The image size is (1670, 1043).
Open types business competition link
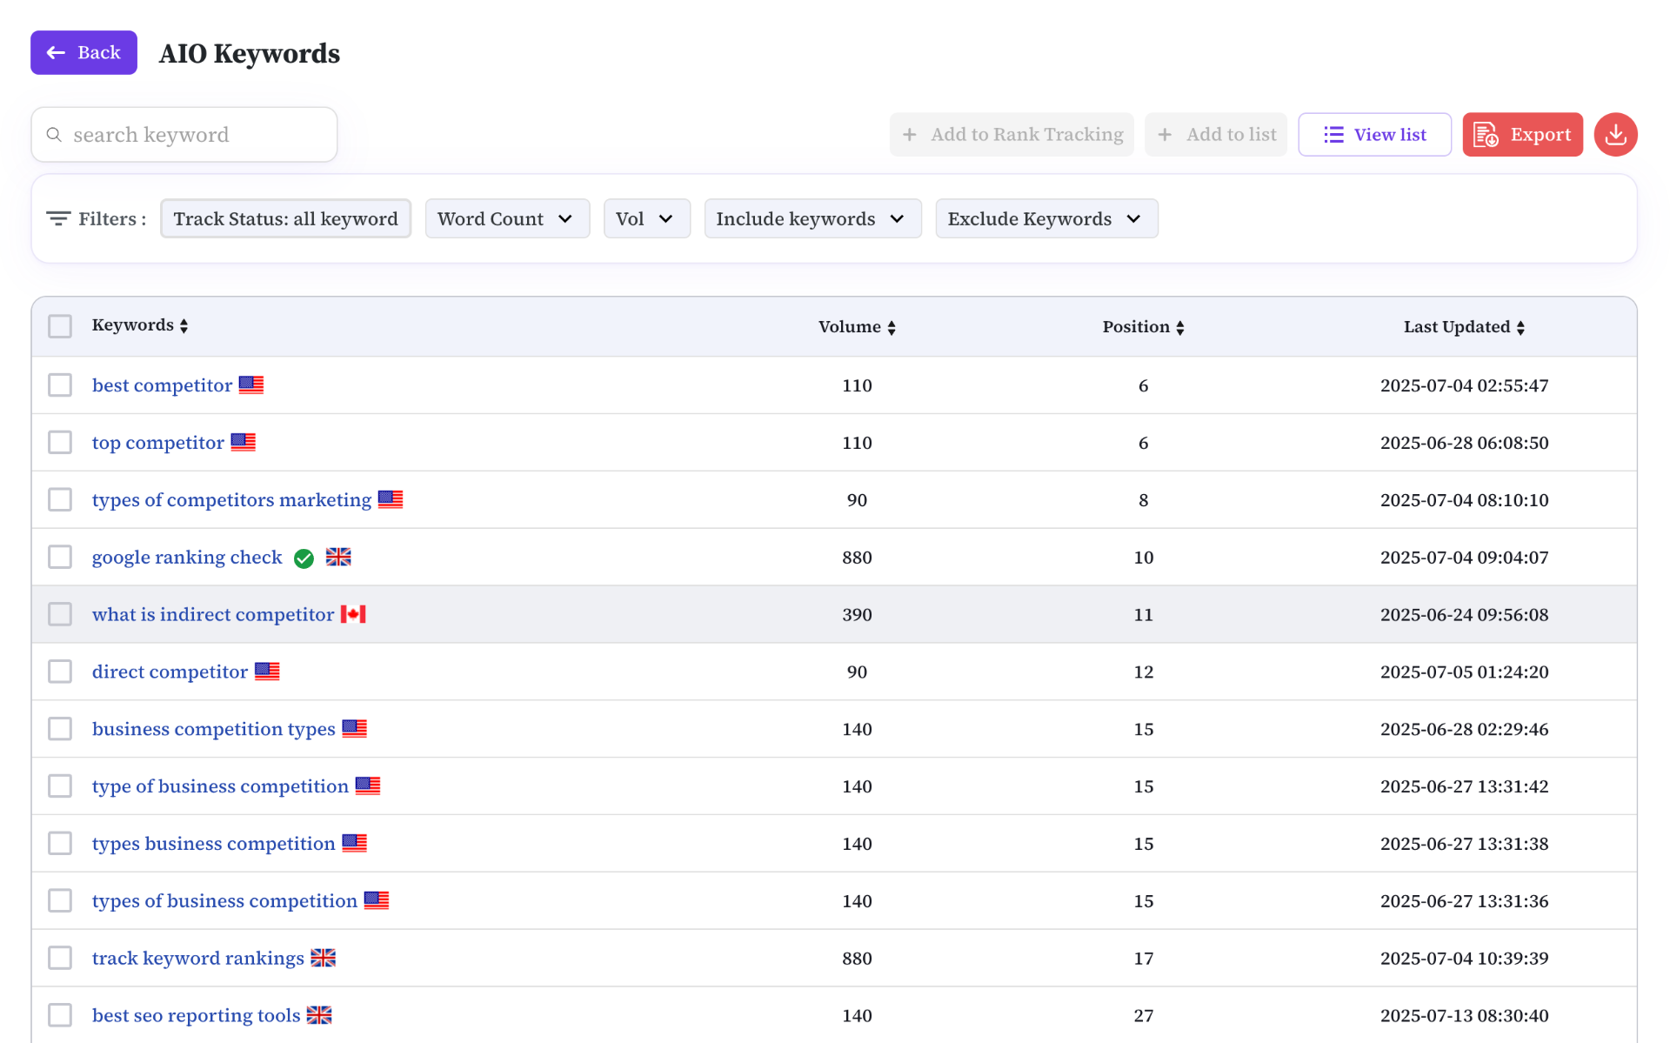point(213,844)
